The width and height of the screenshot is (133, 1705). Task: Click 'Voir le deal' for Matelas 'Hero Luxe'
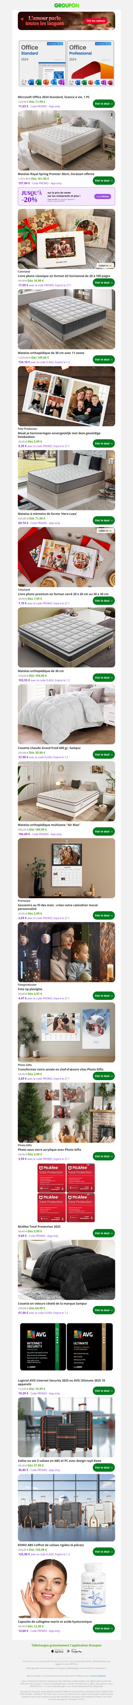(103, 520)
